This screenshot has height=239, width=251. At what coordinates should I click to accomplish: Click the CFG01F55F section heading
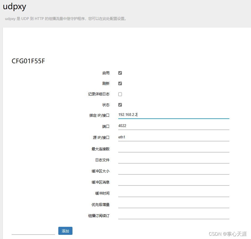tap(28, 61)
